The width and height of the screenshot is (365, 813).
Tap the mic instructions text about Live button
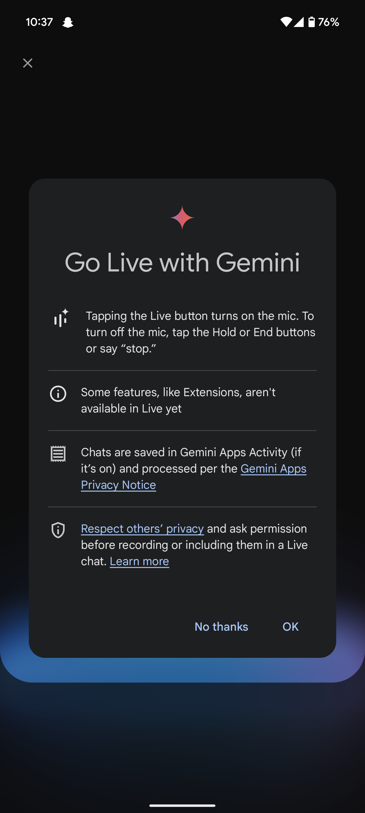pyautogui.click(x=201, y=332)
